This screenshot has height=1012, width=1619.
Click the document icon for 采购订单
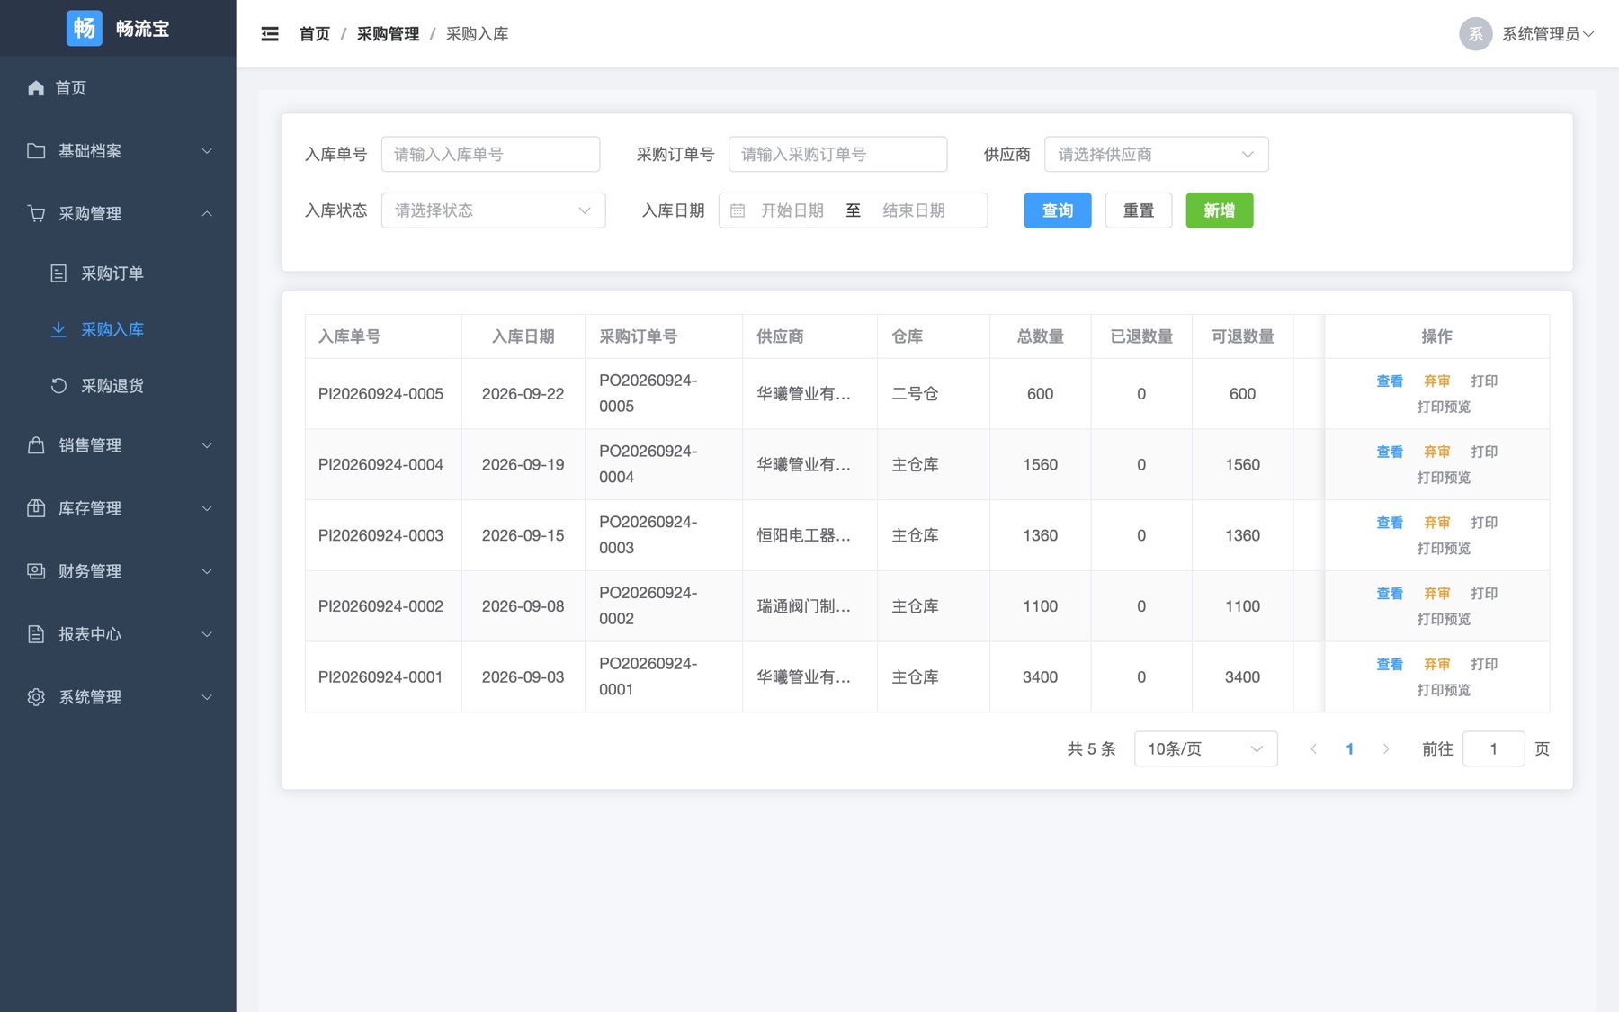point(58,273)
